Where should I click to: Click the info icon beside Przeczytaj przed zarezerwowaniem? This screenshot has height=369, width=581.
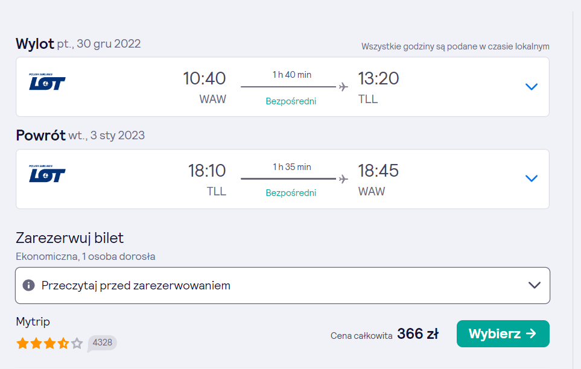click(28, 285)
